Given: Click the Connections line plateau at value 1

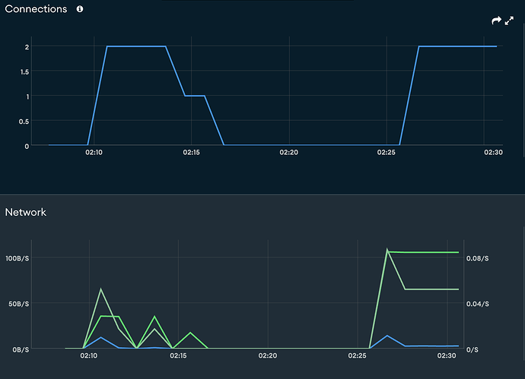Looking at the screenshot, I should tap(195, 96).
